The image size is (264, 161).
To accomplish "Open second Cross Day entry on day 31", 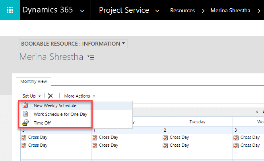I will pyautogui.click(x=38, y=146).
